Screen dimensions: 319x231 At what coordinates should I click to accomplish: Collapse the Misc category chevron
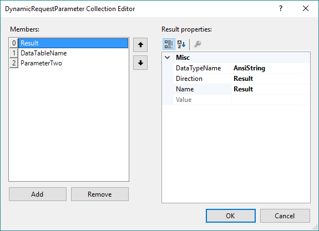[x=167, y=58]
